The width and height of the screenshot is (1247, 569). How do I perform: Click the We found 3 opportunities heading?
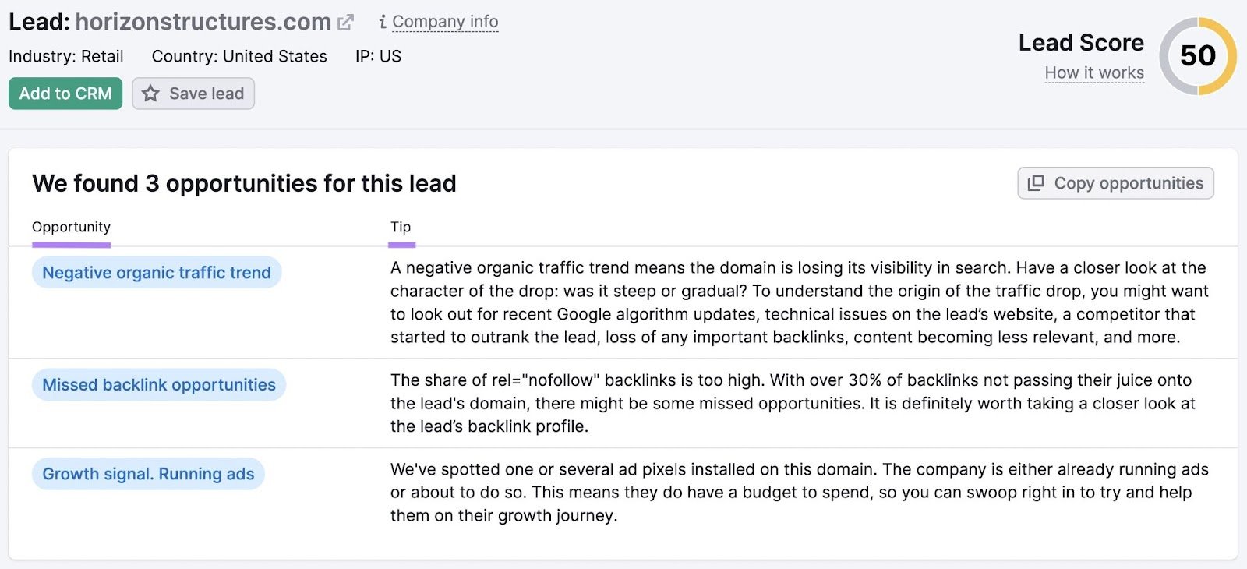[x=244, y=183]
